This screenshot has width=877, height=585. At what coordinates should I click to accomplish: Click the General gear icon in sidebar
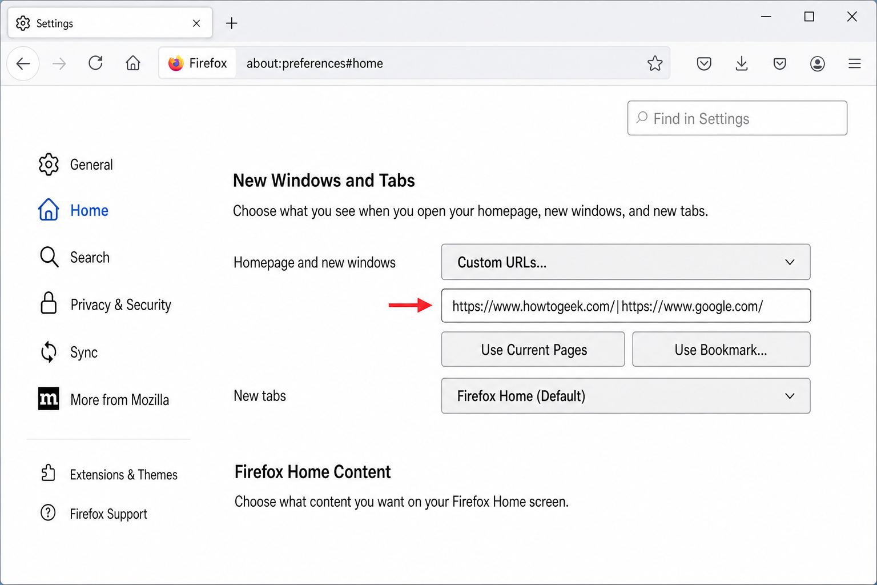(49, 165)
